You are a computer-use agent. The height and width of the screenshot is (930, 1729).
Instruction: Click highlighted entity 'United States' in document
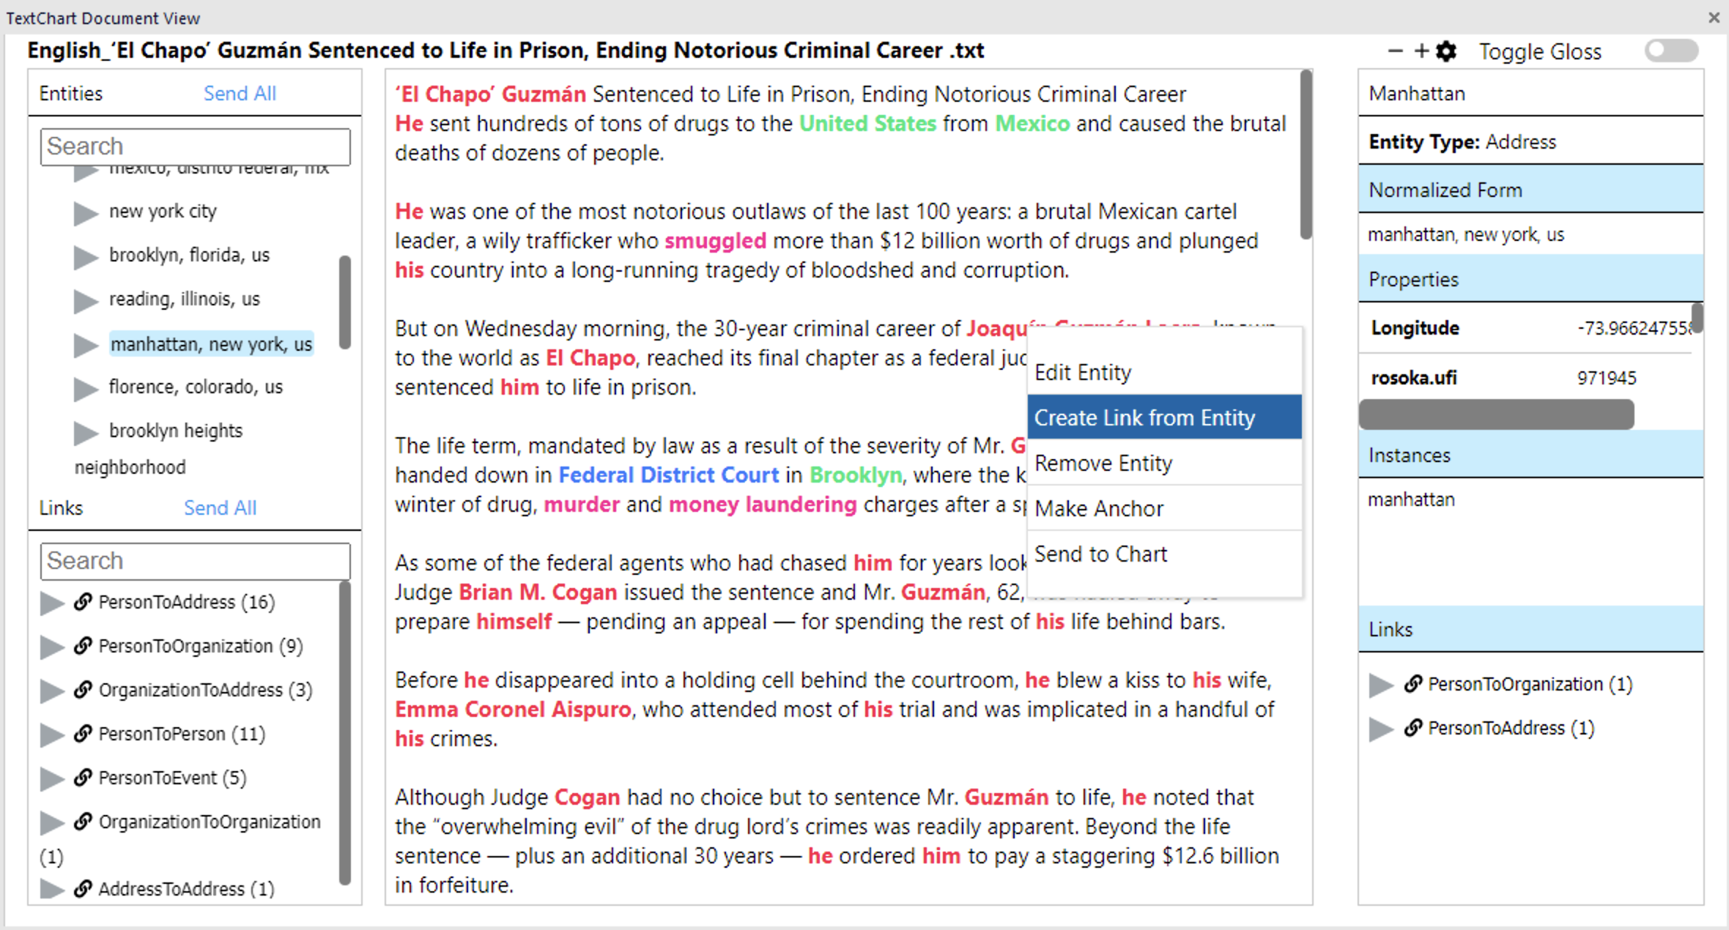tap(867, 124)
